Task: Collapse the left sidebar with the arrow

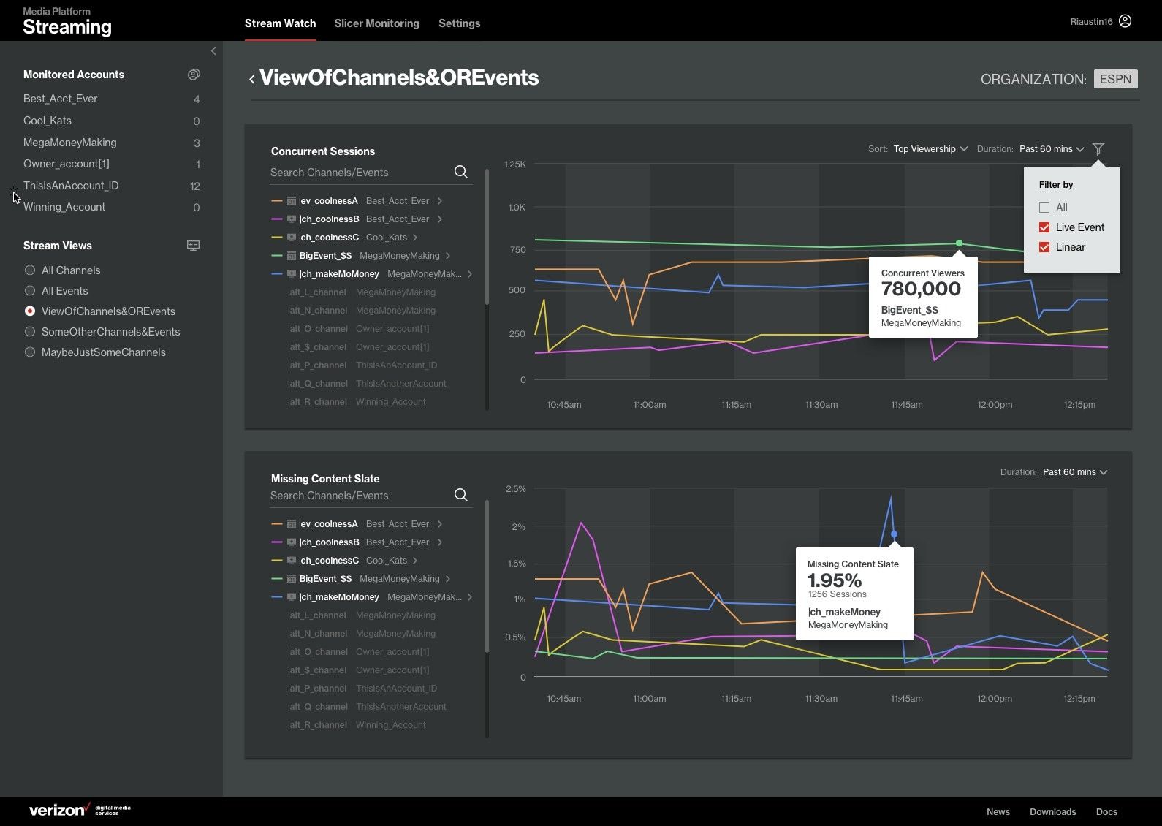Action: (x=213, y=50)
